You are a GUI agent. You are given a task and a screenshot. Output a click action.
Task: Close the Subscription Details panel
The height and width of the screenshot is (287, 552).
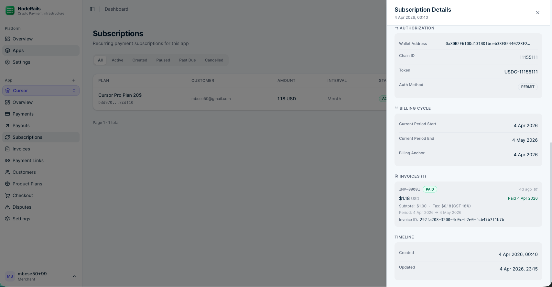pyautogui.click(x=538, y=13)
